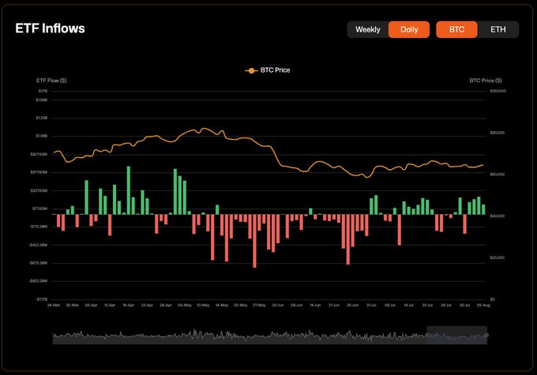
Task: Click the $40,000 price axis label
Action: tap(498, 216)
